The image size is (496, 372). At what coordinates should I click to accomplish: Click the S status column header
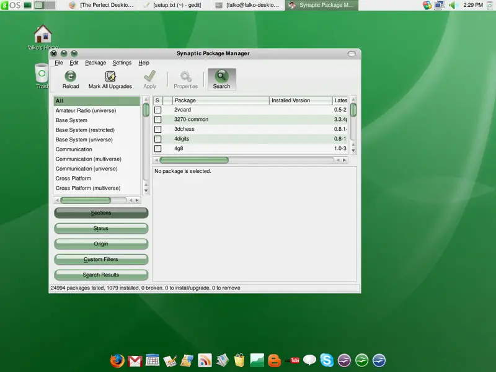tap(157, 100)
